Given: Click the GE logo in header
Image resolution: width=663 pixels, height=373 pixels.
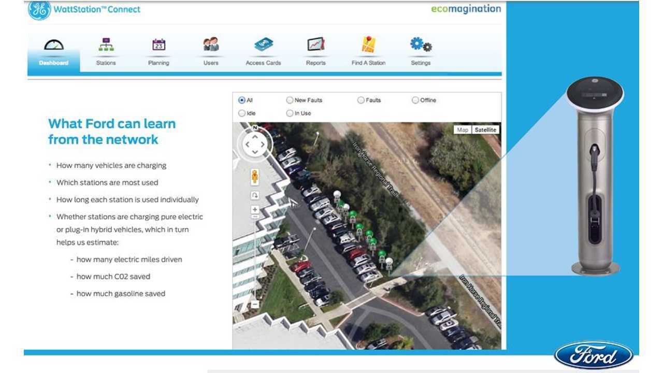Looking at the screenshot, I should click(39, 10).
